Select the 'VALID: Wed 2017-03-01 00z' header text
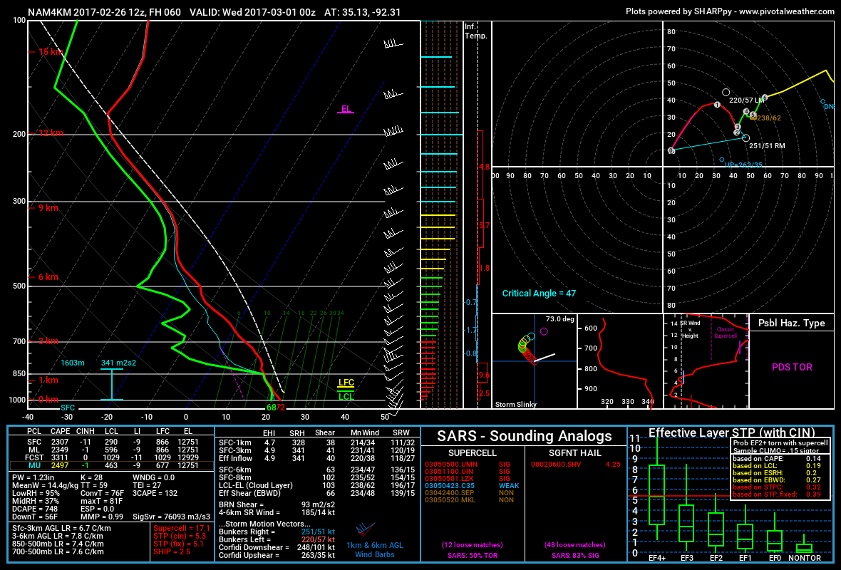Viewport: 841px width, 570px height. 252,12
